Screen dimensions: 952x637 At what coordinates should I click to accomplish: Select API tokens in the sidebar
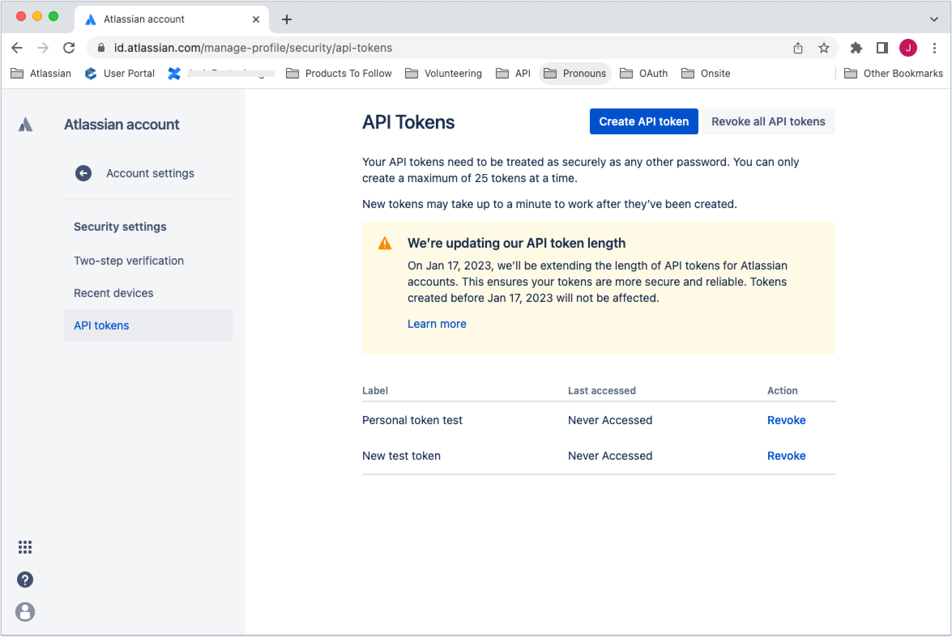[101, 325]
